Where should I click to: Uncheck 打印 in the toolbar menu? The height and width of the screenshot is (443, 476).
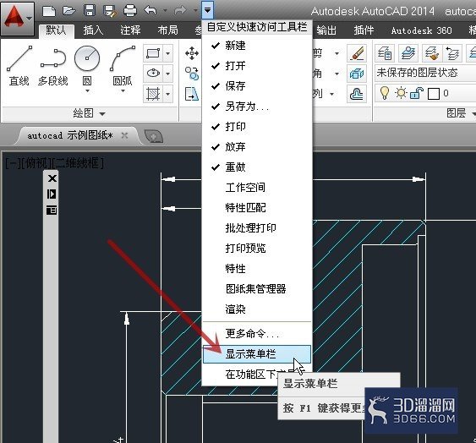[x=257, y=126]
